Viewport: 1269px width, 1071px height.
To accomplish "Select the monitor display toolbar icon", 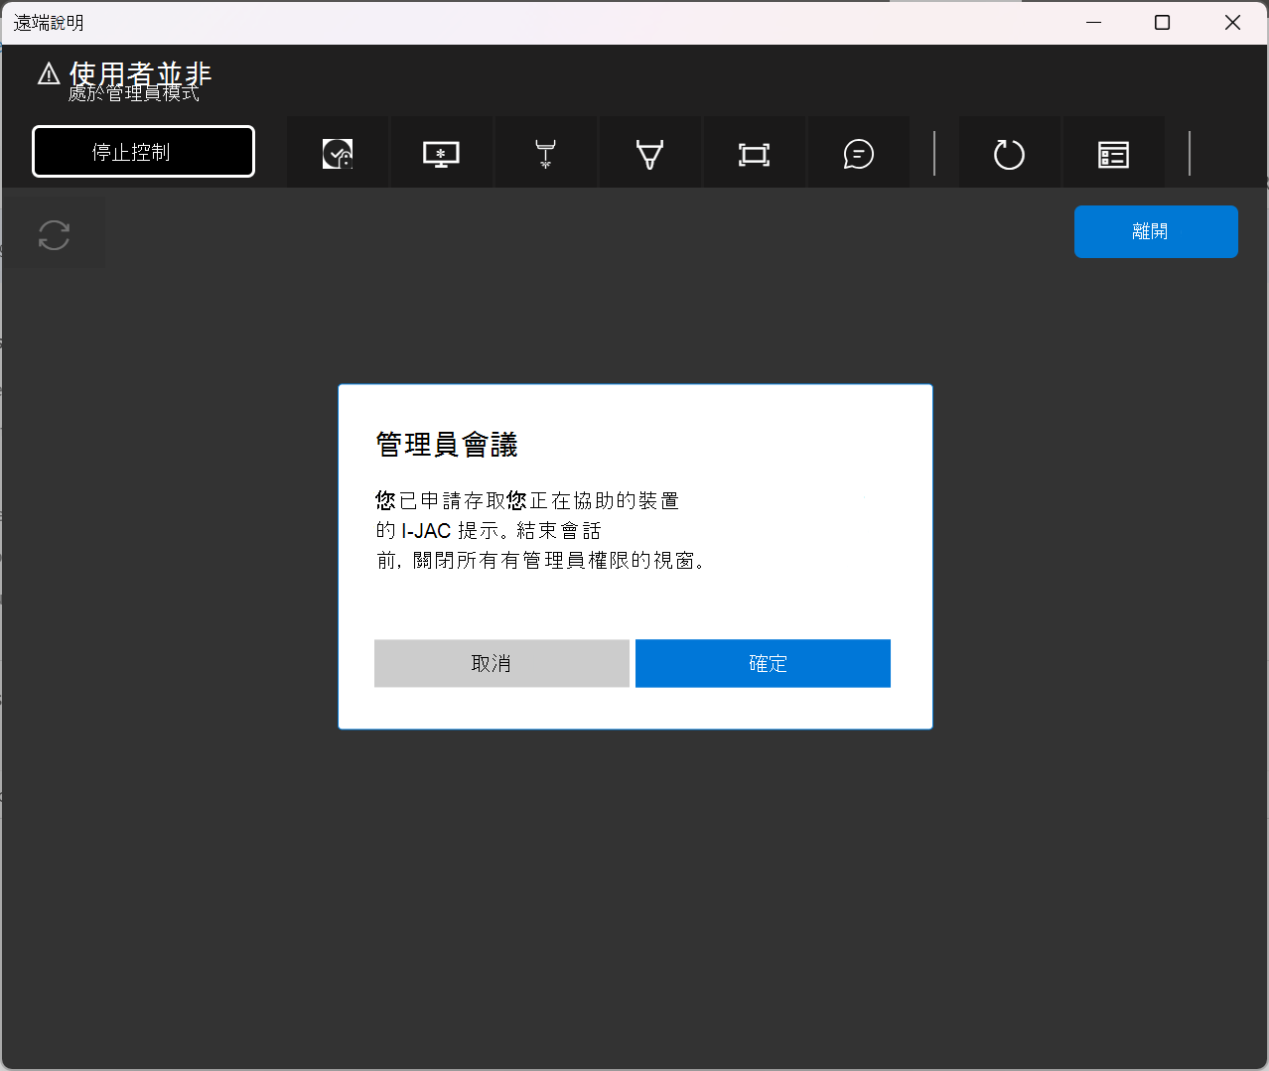I will (x=441, y=154).
